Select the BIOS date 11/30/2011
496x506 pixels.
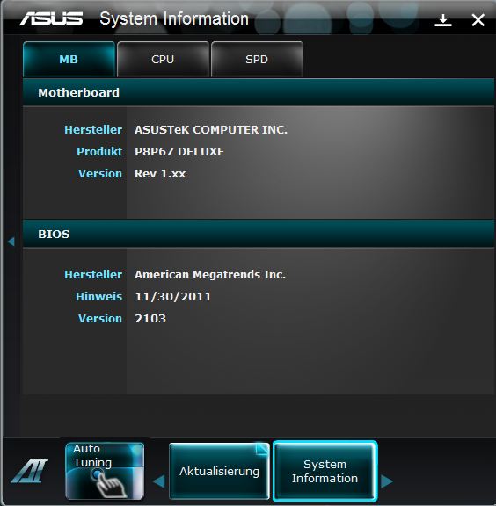(173, 297)
